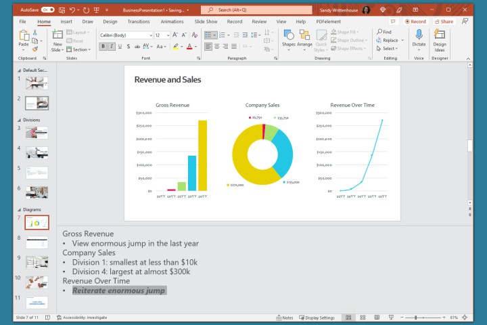487x325 pixels.
Task: Select slide 8 thumbnail in the panel
Action: click(37, 242)
